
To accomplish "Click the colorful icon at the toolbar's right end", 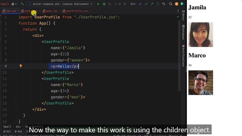I will pos(182,4).
